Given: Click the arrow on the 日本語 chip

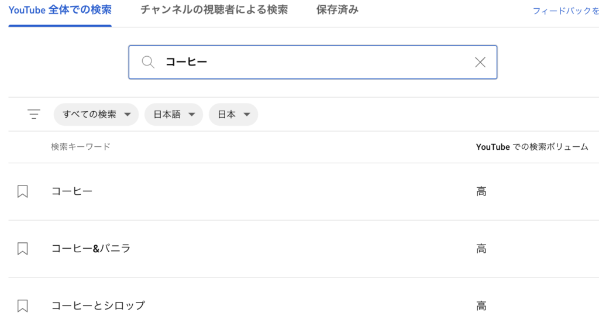Looking at the screenshot, I should 192,114.
